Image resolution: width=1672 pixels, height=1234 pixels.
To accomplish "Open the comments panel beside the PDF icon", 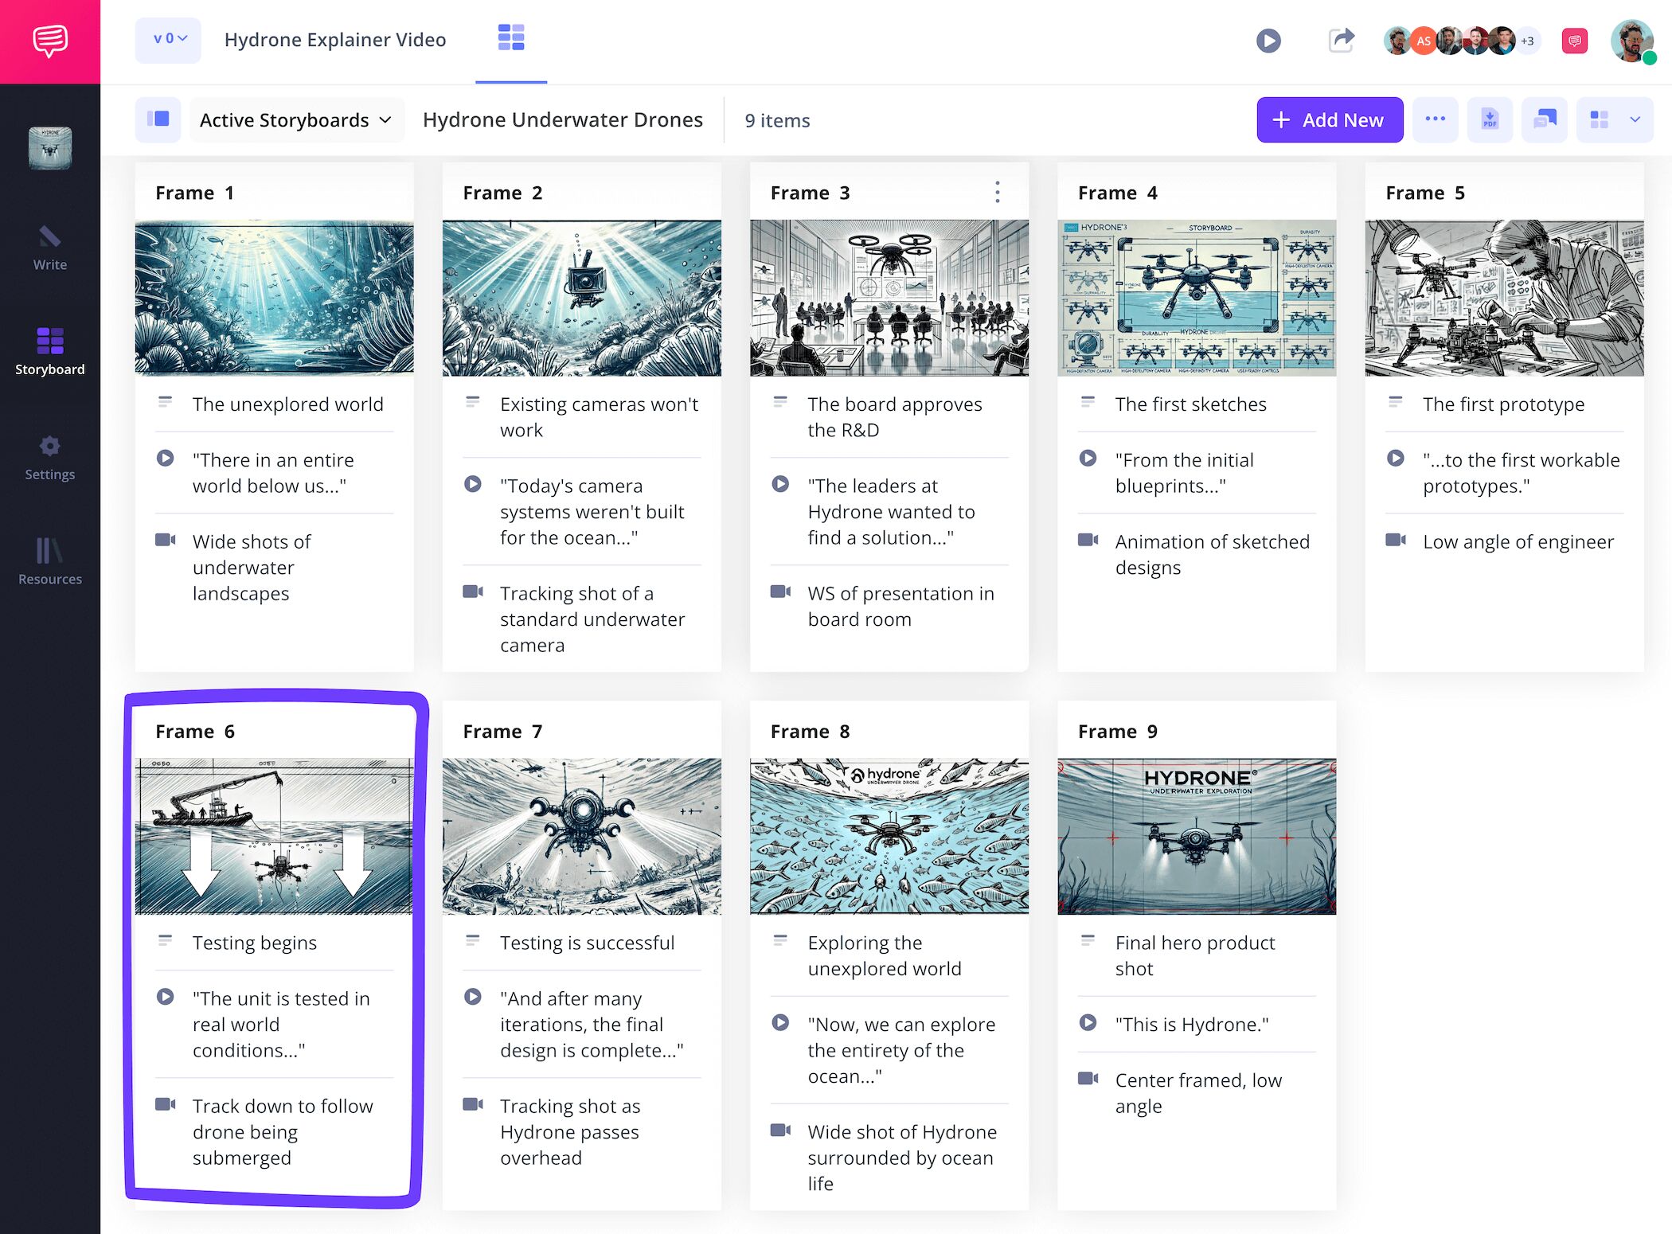I will point(1544,119).
